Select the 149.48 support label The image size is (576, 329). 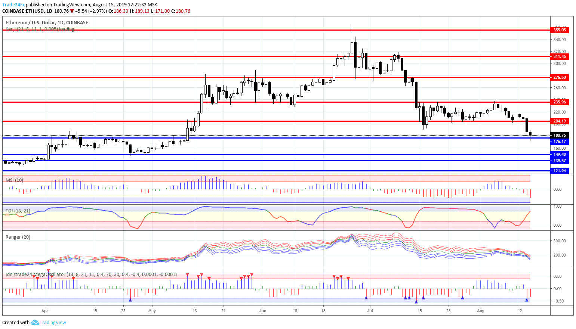tap(560, 154)
